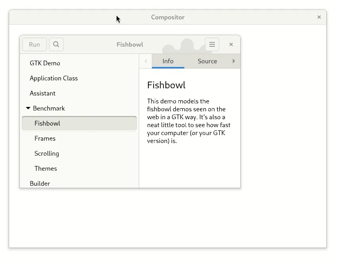Click the Run button in the header bar

[x=34, y=44]
